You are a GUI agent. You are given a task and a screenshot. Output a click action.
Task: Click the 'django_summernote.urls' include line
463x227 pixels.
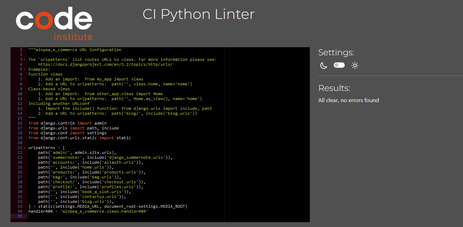pyautogui.click(x=105, y=157)
